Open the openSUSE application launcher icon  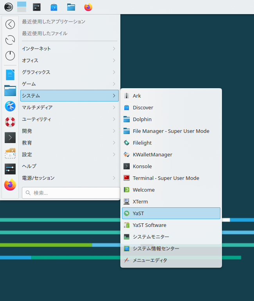9,7
